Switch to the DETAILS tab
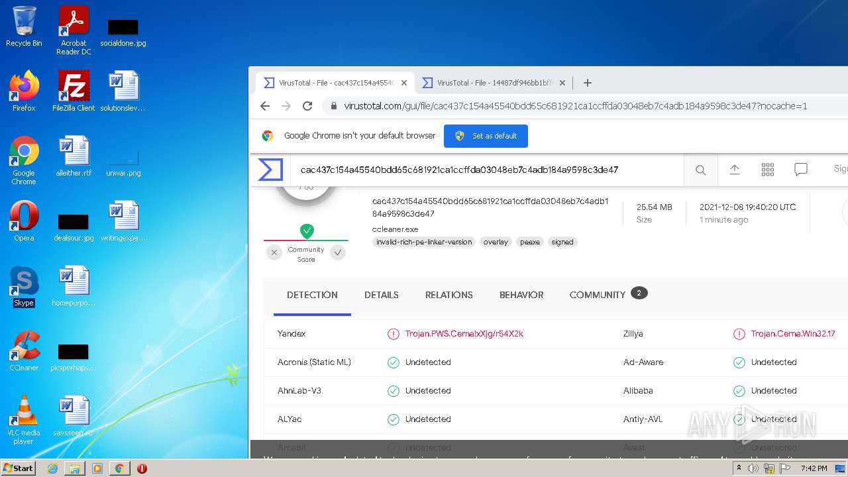The width and height of the screenshot is (848, 477). (x=382, y=295)
